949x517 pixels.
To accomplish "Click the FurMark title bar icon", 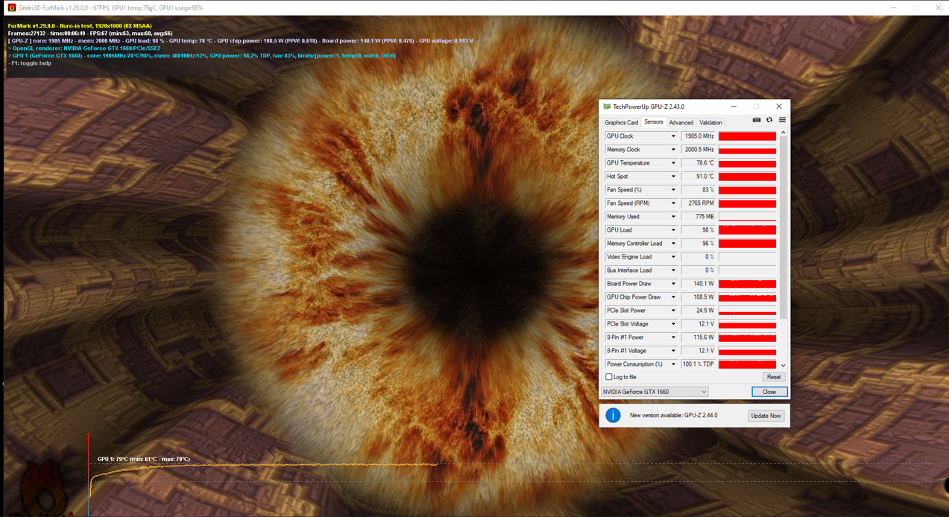I will 11,7.
